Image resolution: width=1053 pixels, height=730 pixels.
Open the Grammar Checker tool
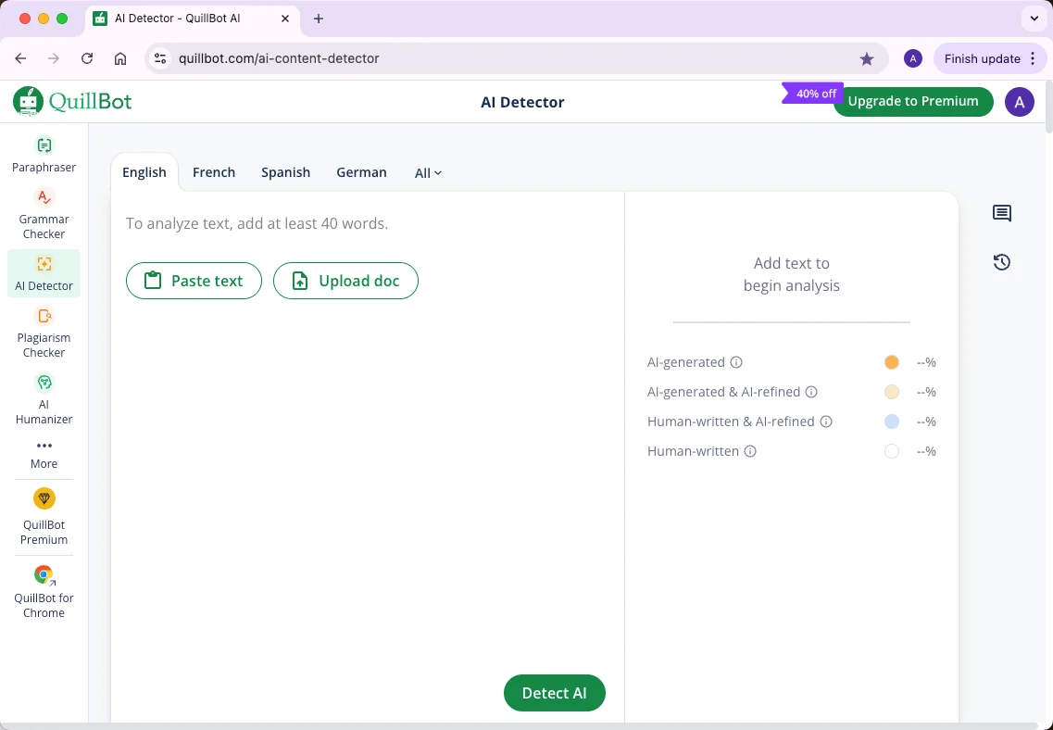44,214
